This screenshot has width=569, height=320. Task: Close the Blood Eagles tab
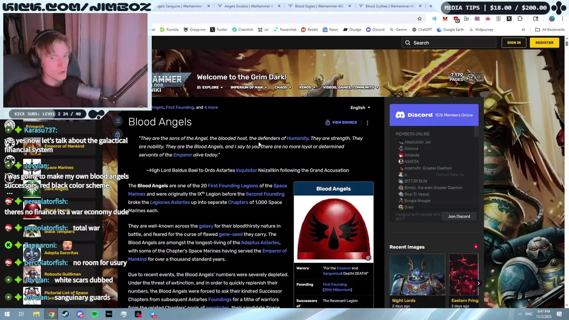click(x=350, y=6)
